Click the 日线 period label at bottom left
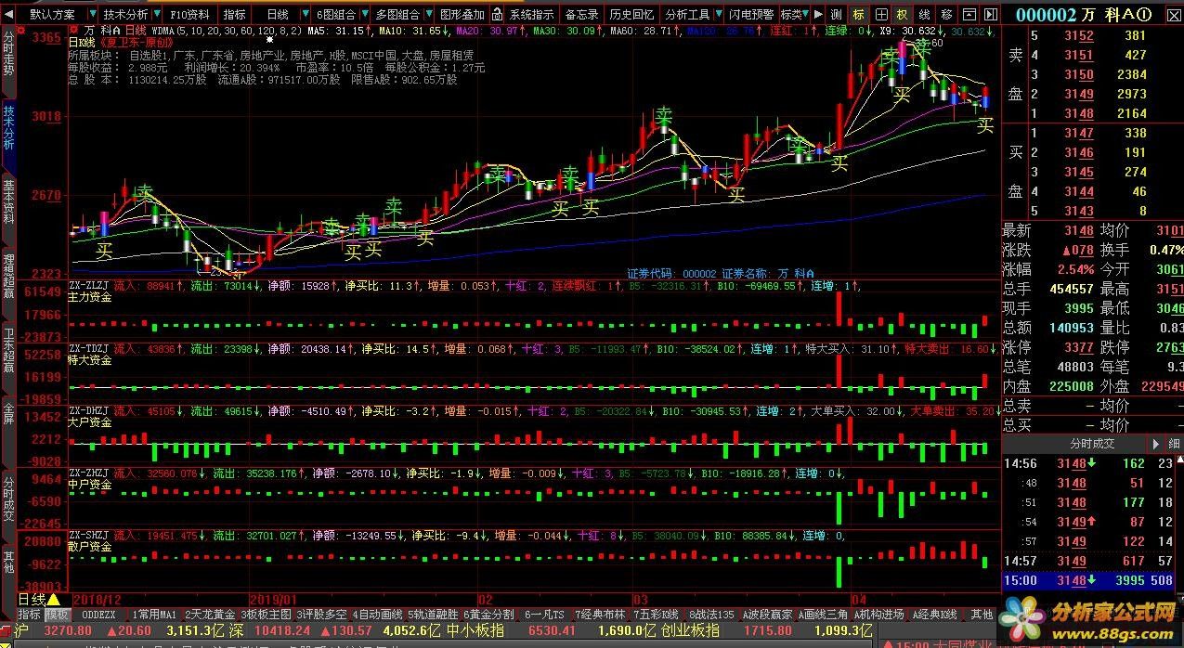This screenshot has height=648, width=1184. click(x=31, y=601)
